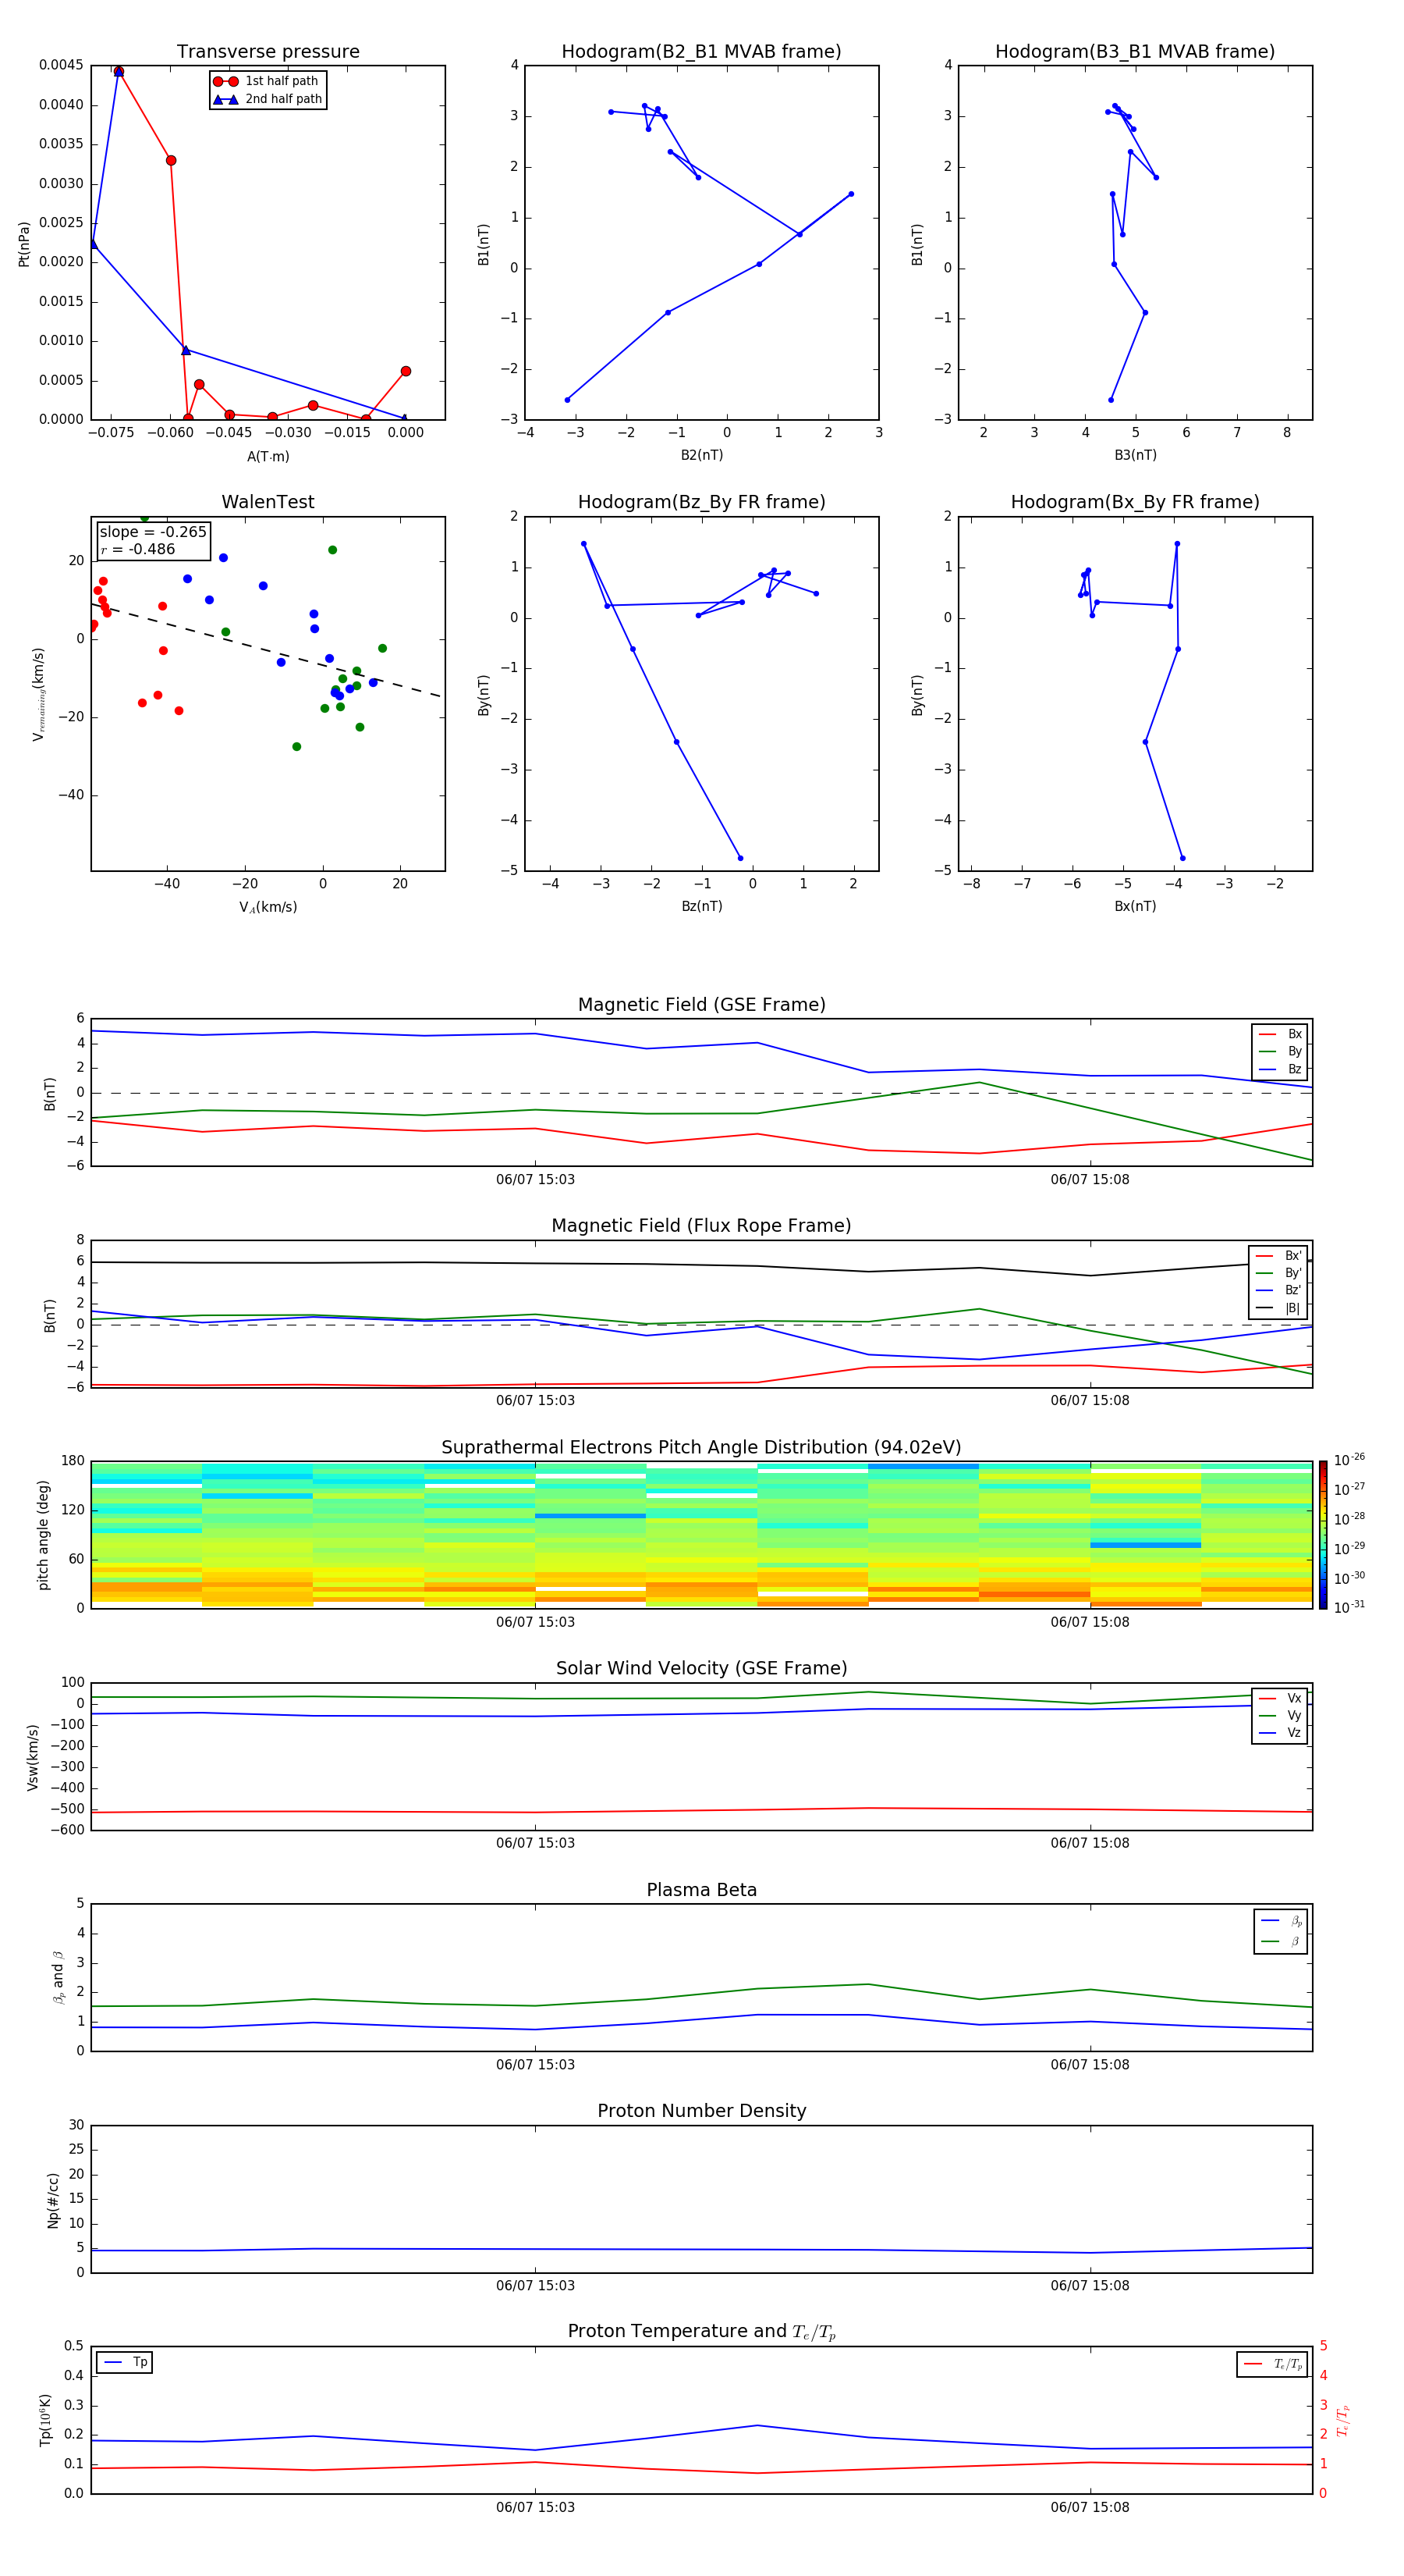Select the 'Magnetic Field (GSE Frame)' title
Screen dimensions: 1404x2576
(x=701, y=1005)
